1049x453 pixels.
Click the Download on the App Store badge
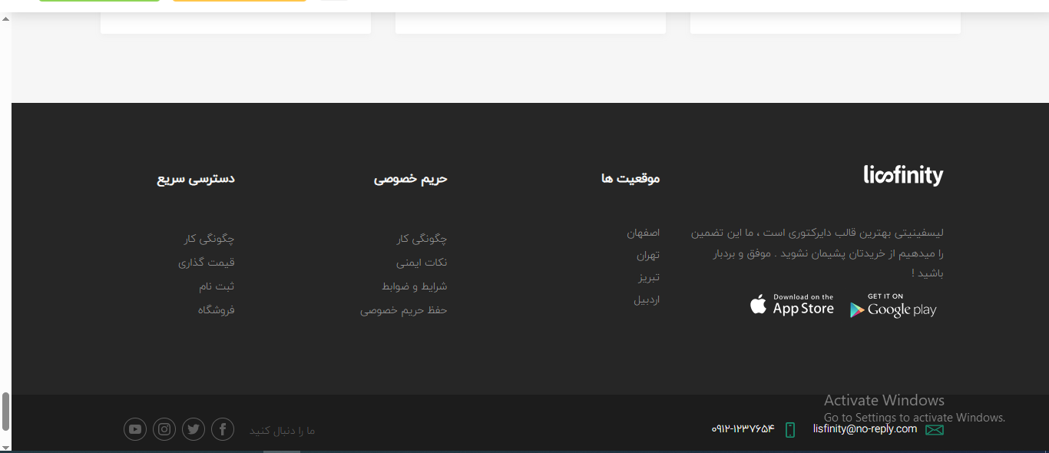pos(792,305)
